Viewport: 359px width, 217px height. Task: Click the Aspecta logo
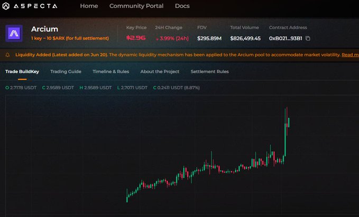30,6
